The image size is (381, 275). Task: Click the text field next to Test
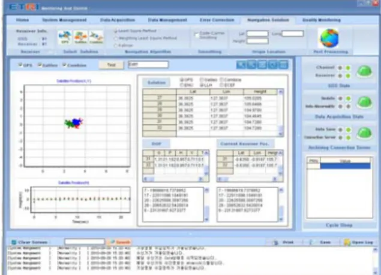tap(148, 65)
